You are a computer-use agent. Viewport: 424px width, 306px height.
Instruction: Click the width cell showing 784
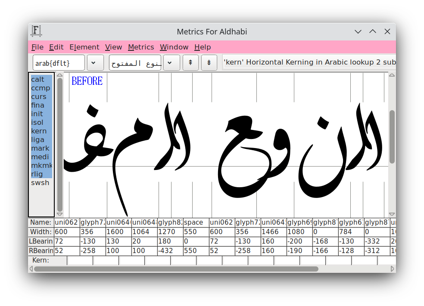351,232
